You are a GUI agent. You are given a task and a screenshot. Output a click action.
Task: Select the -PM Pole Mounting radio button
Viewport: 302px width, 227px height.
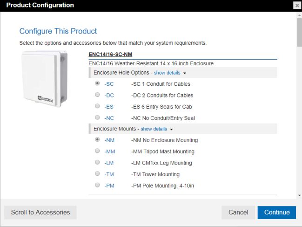tap(97, 185)
